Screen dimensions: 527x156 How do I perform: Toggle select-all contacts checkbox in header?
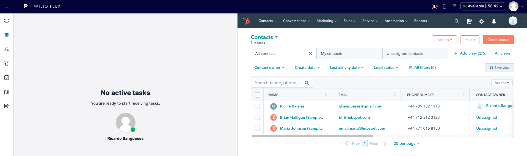pos(258,95)
